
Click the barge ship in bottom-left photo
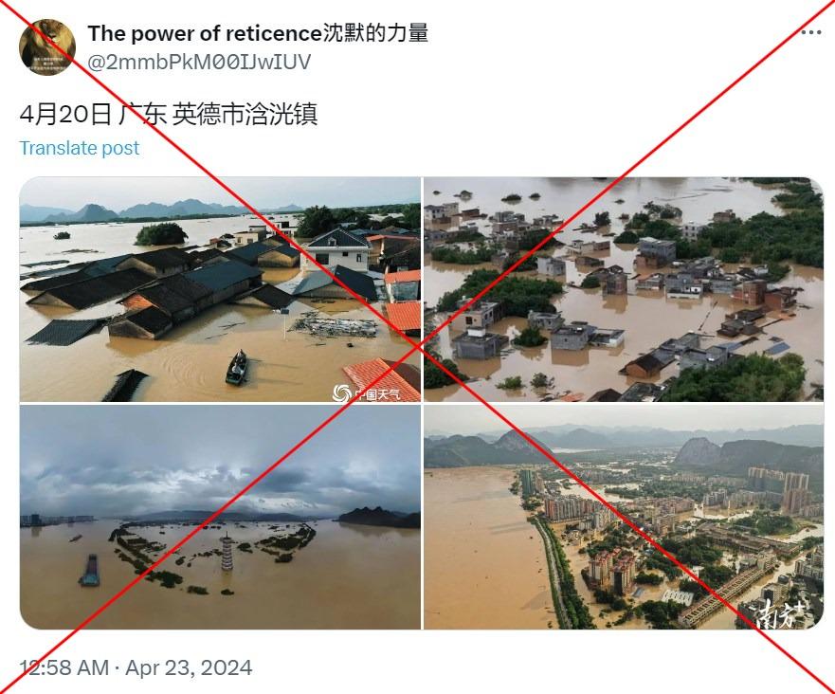[90, 571]
